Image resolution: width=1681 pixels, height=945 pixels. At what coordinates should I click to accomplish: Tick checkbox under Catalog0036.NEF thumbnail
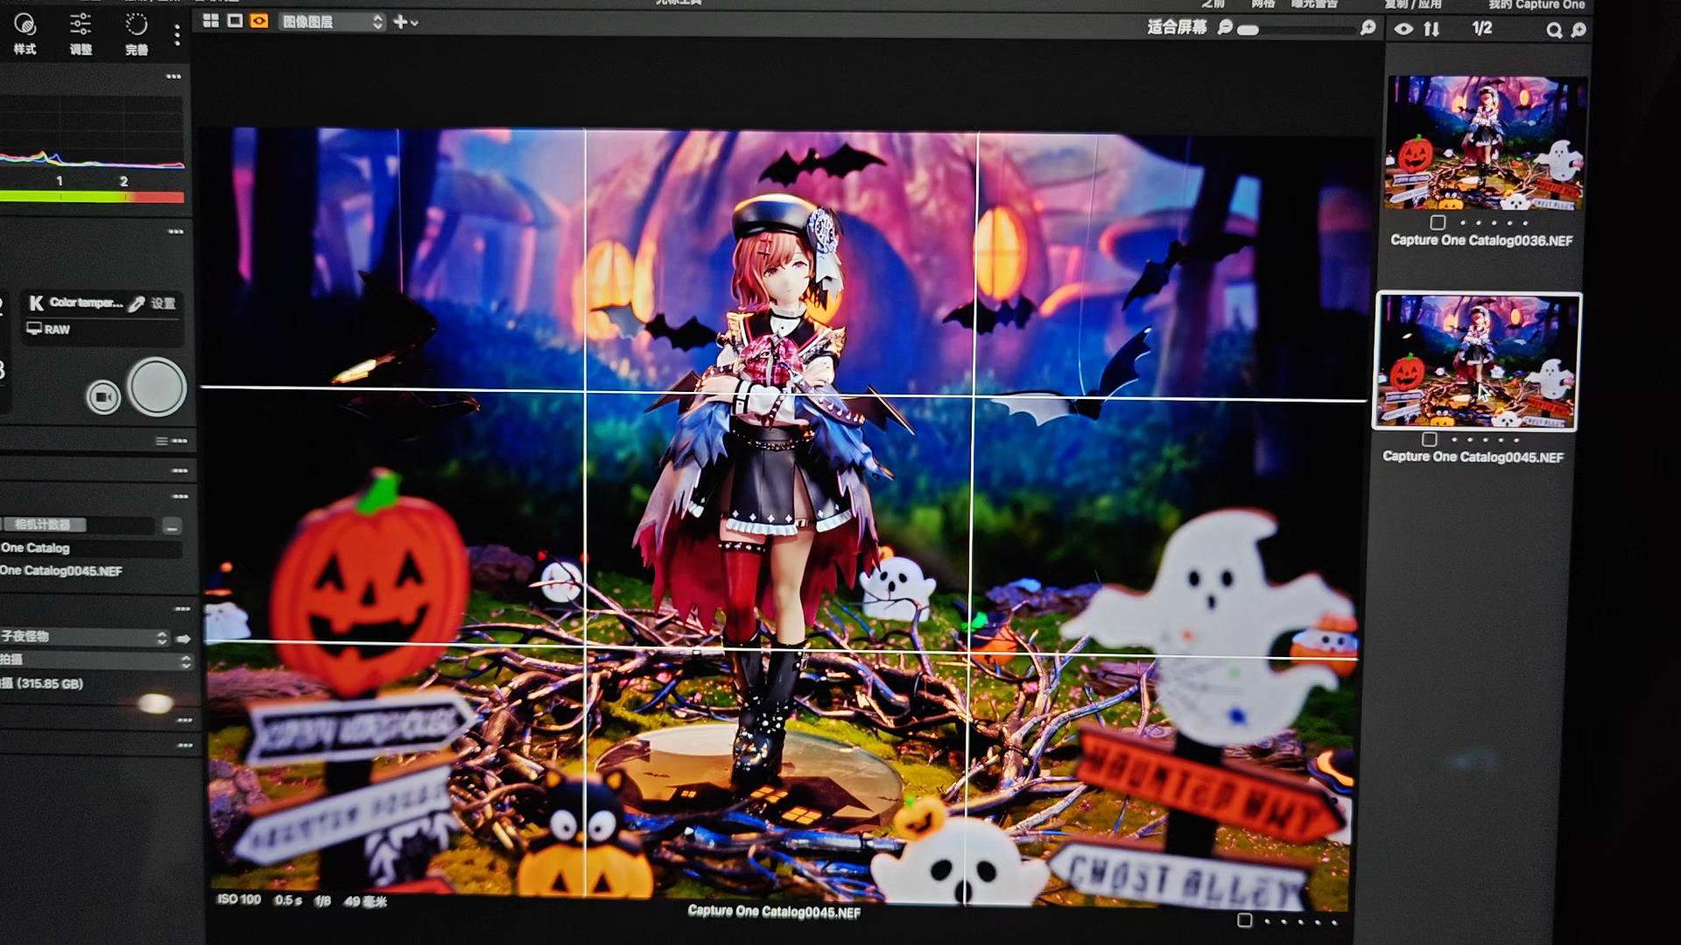point(1438,222)
